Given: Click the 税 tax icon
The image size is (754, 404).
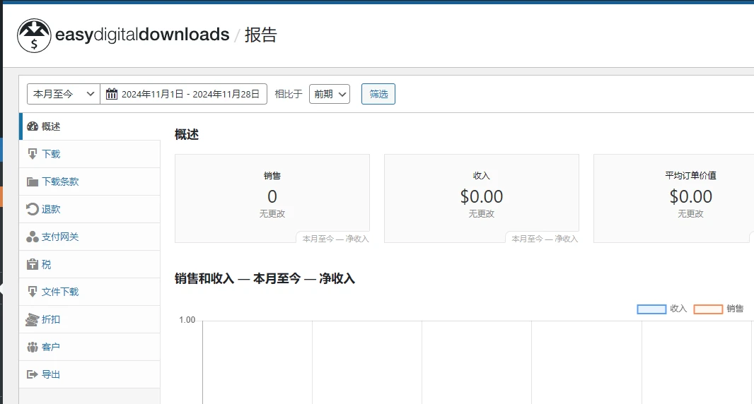Looking at the screenshot, I should tap(33, 264).
